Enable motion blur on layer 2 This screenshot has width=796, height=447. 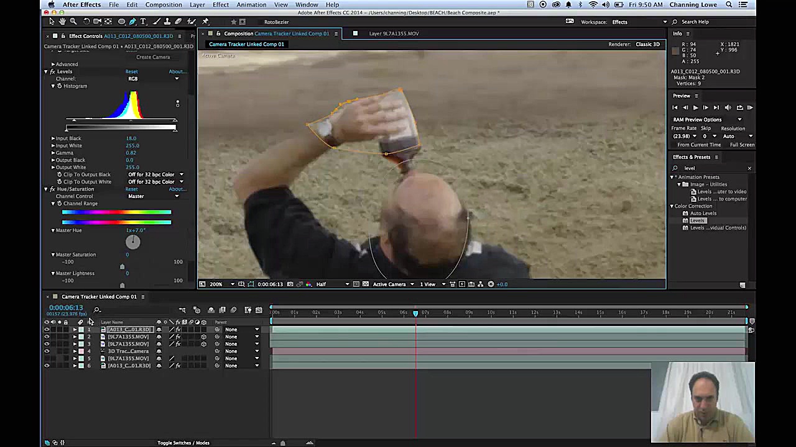(x=190, y=336)
